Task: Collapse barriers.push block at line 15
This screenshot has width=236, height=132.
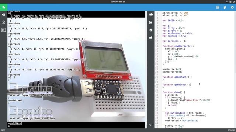Action: 159,49
